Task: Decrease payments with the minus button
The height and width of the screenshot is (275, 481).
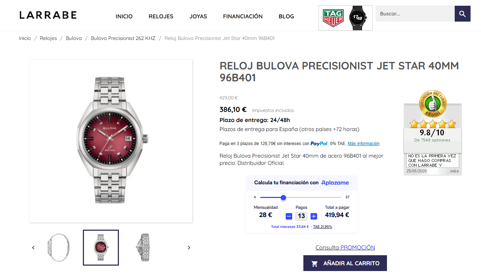Action: [289, 216]
